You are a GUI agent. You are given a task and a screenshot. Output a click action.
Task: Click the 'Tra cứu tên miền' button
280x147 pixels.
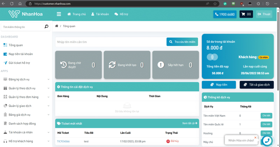(x=182, y=42)
